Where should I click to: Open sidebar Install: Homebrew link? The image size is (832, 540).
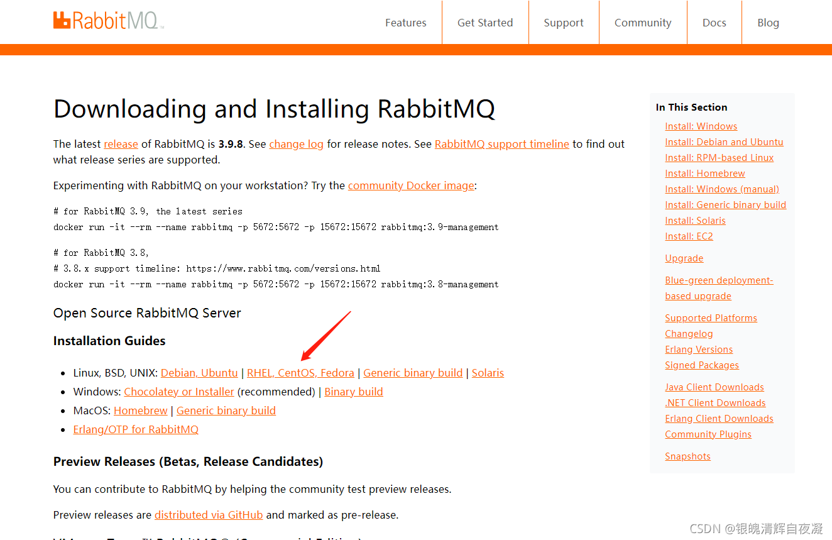[x=705, y=174]
